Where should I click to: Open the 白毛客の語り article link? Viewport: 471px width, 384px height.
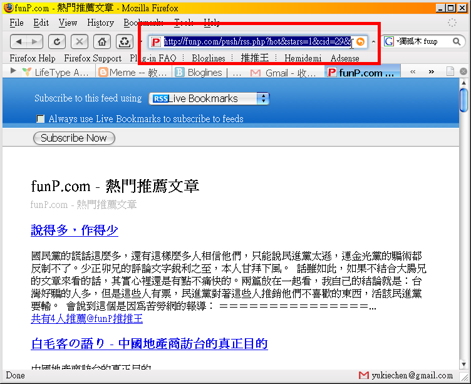tap(149, 343)
